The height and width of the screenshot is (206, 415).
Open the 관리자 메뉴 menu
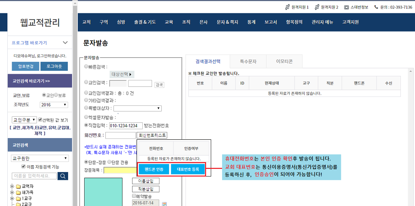coord(322,22)
